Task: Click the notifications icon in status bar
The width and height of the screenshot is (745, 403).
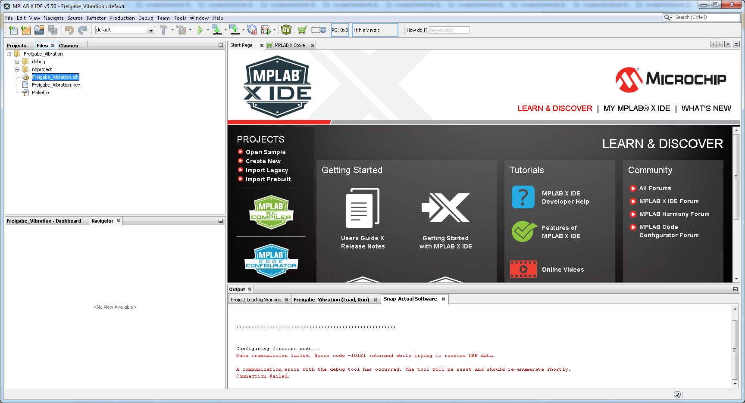Action: (677, 394)
